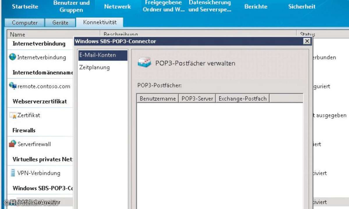Viewport: 349px width, 209px height.
Task: Click the POP3-Postfächer verwalten heading
Action: (195, 63)
